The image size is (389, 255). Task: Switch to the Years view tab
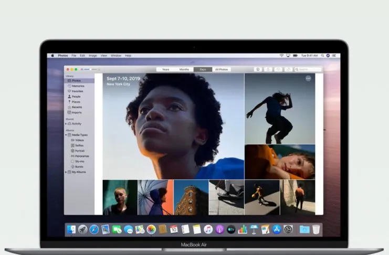point(165,69)
